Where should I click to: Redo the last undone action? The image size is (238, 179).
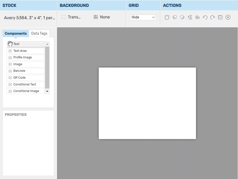point(213,17)
